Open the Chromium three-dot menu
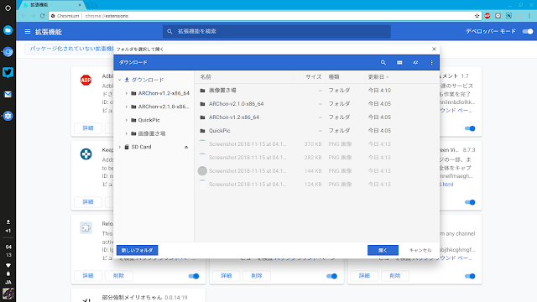This screenshot has height=302, width=537. (x=529, y=16)
